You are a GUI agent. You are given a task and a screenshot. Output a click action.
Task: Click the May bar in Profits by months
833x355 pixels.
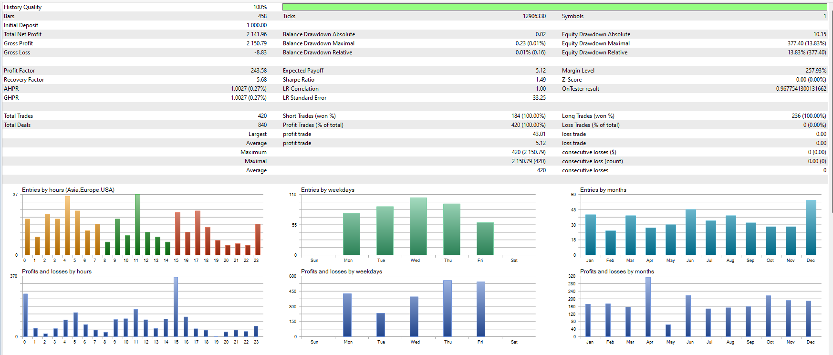[668, 331]
